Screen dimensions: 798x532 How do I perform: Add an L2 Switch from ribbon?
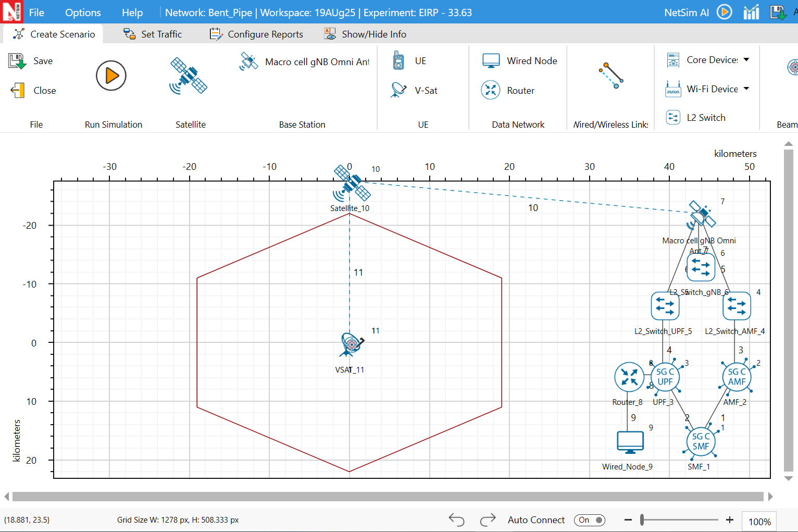tap(673, 118)
